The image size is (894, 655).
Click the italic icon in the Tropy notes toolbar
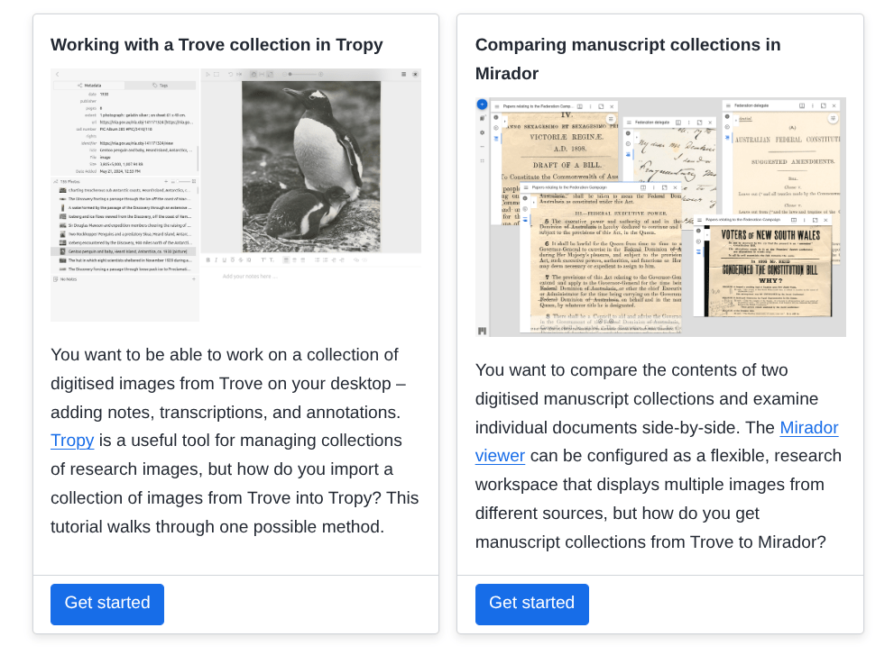pos(217,259)
